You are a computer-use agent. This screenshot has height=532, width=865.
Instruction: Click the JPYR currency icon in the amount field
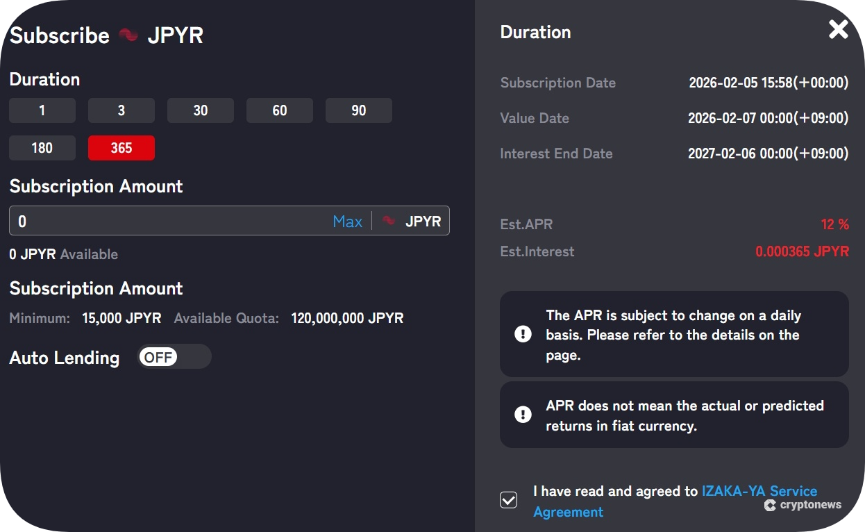pos(389,221)
